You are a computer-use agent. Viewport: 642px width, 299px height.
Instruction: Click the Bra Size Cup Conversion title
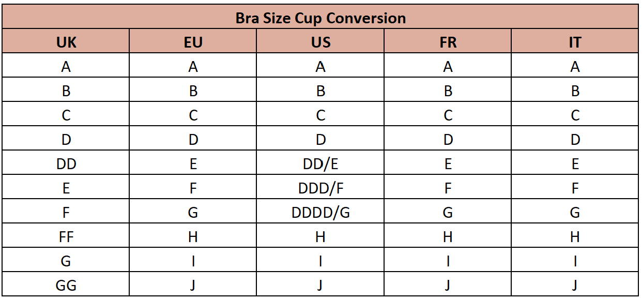pyautogui.click(x=320, y=18)
